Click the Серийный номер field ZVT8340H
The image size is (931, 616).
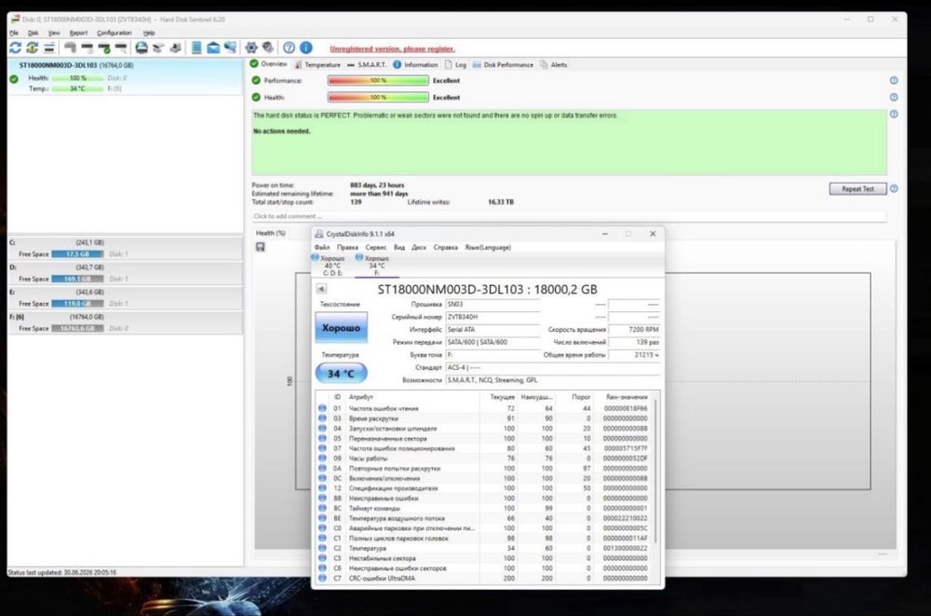point(492,317)
